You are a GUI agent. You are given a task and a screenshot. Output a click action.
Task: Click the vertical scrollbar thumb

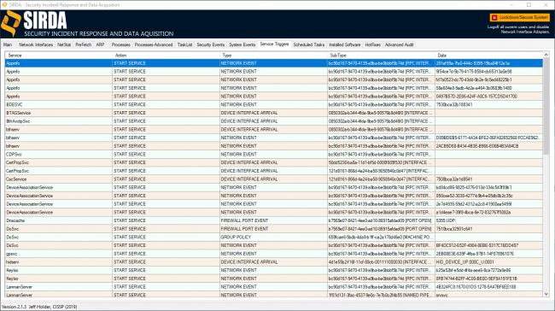[546, 106]
